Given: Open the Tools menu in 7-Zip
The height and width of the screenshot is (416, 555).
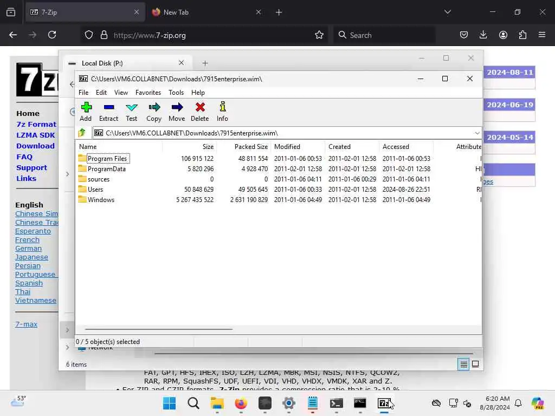Looking at the screenshot, I should pyautogui.click(x=176, y=92).
